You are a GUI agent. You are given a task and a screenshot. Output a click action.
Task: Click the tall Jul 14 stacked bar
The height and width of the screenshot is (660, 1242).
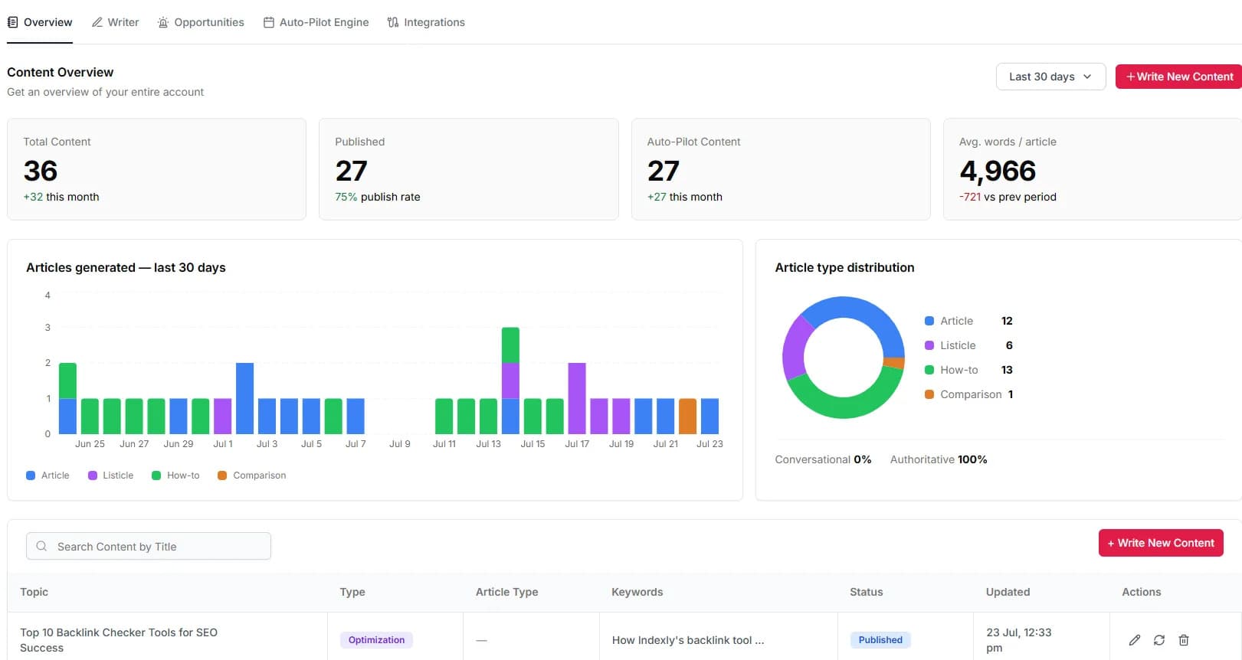pos(510,381)
